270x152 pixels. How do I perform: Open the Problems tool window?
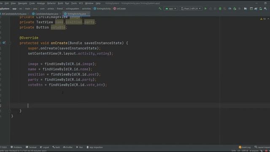click(x=16, y=147)
